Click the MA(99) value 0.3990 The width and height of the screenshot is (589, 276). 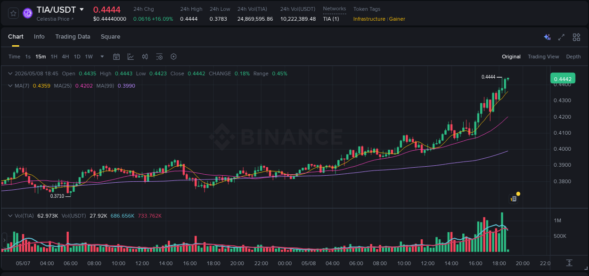tap(126, 86)
